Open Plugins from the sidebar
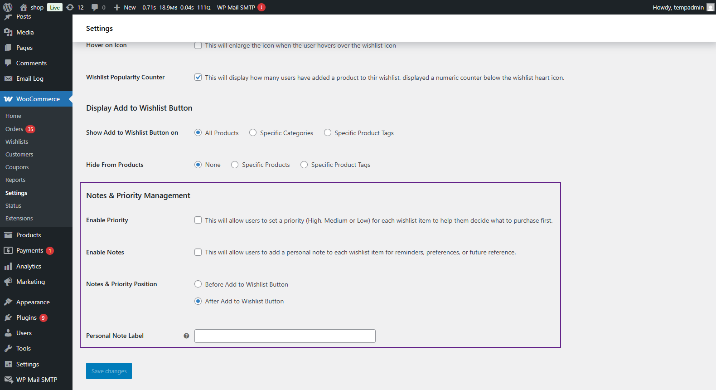The height and width of the screenshot is (390, 716). (26, 317)
